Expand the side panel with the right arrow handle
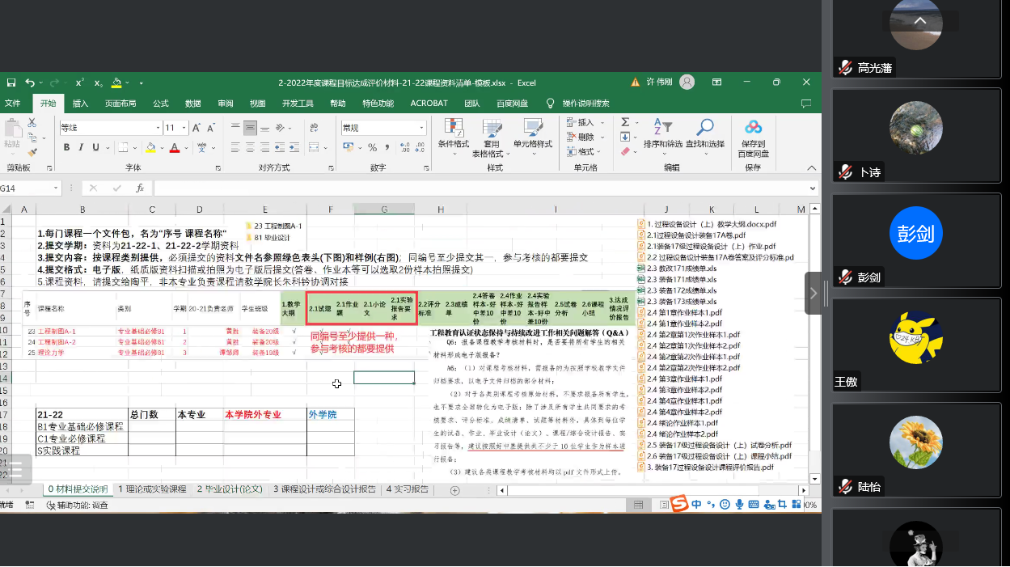The image size is (1010, 567). [x=813, y=294]
